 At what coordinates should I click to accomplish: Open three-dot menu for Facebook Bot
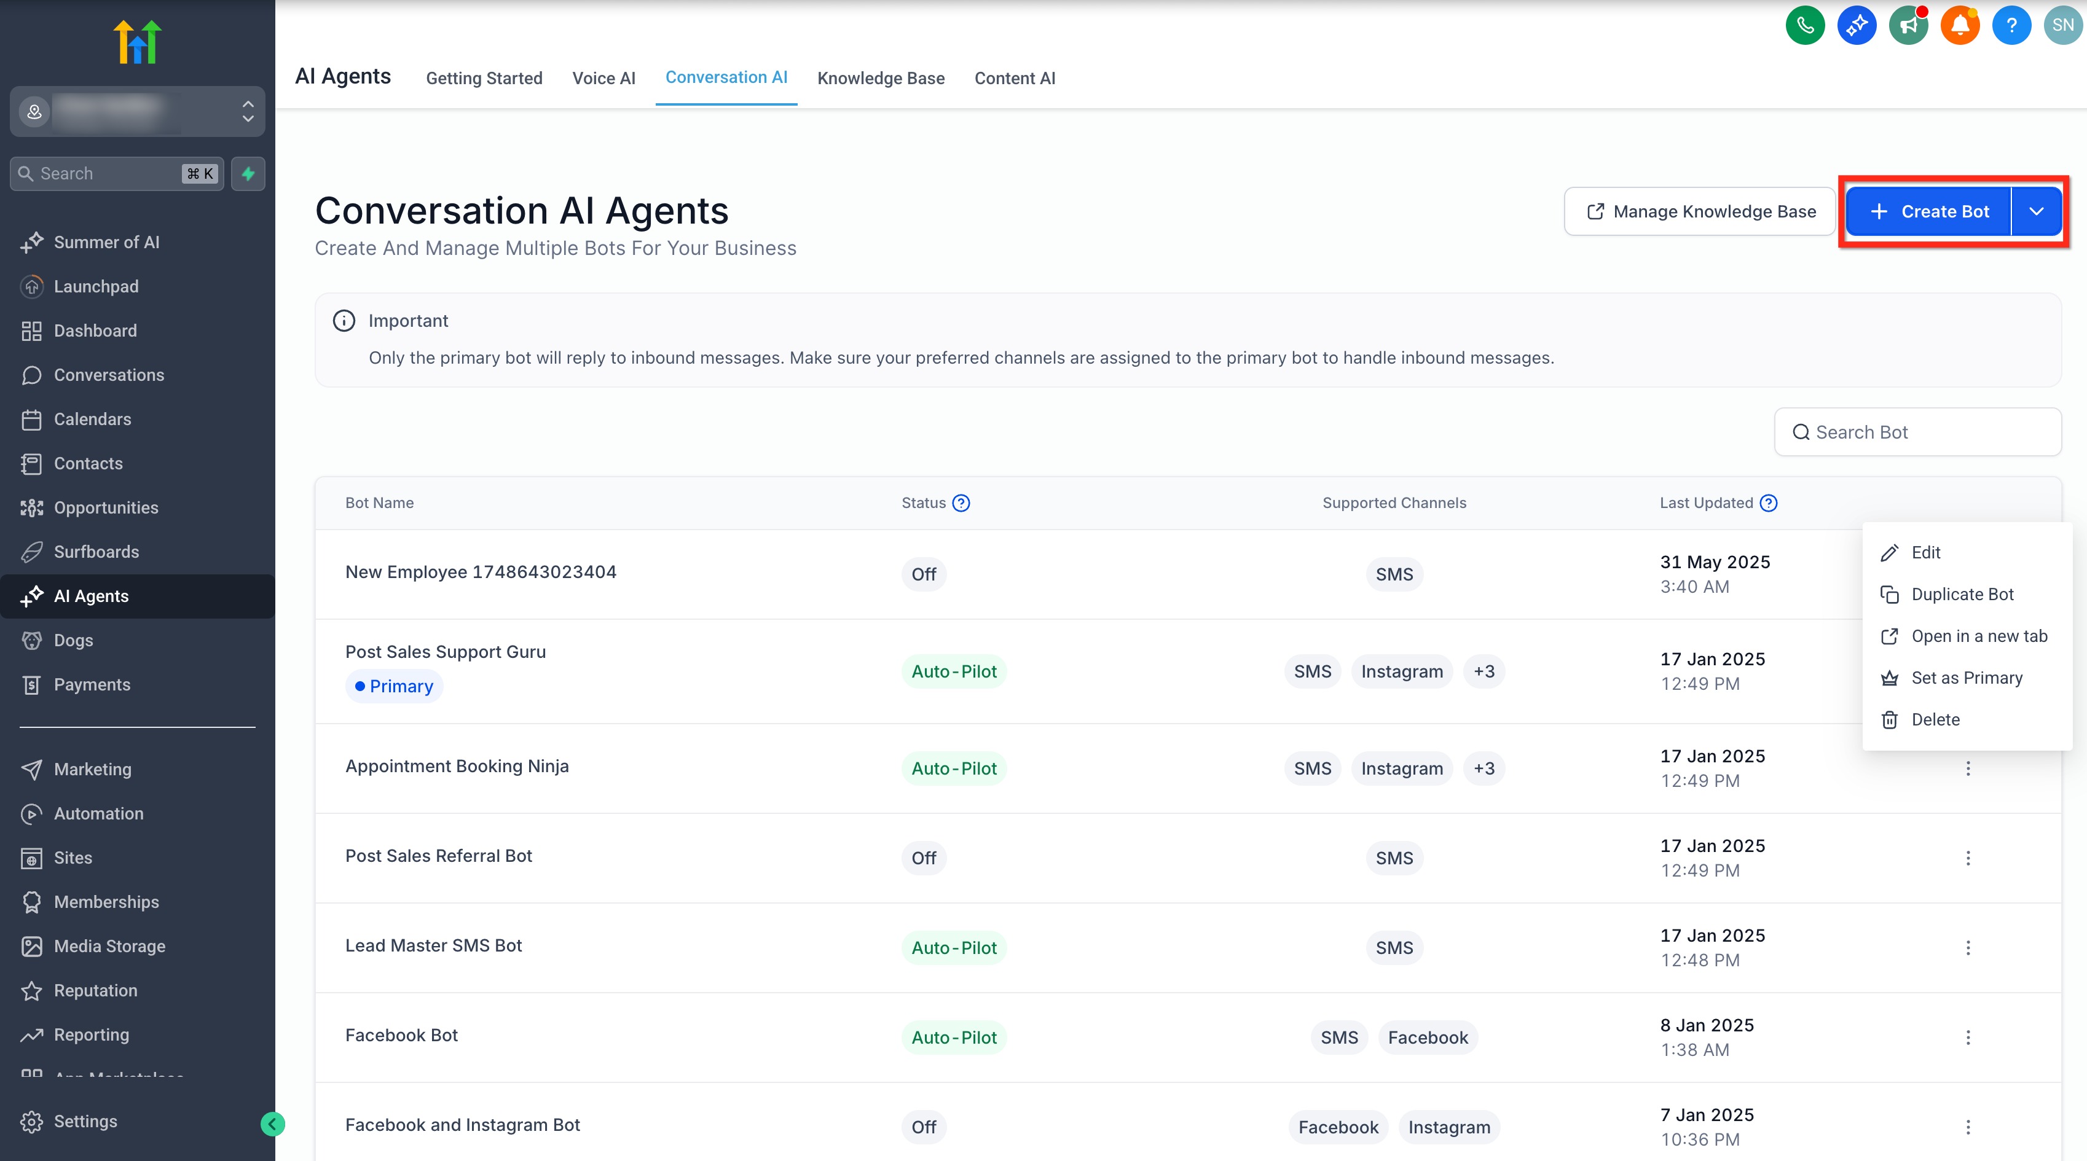pos(1967,1037)
